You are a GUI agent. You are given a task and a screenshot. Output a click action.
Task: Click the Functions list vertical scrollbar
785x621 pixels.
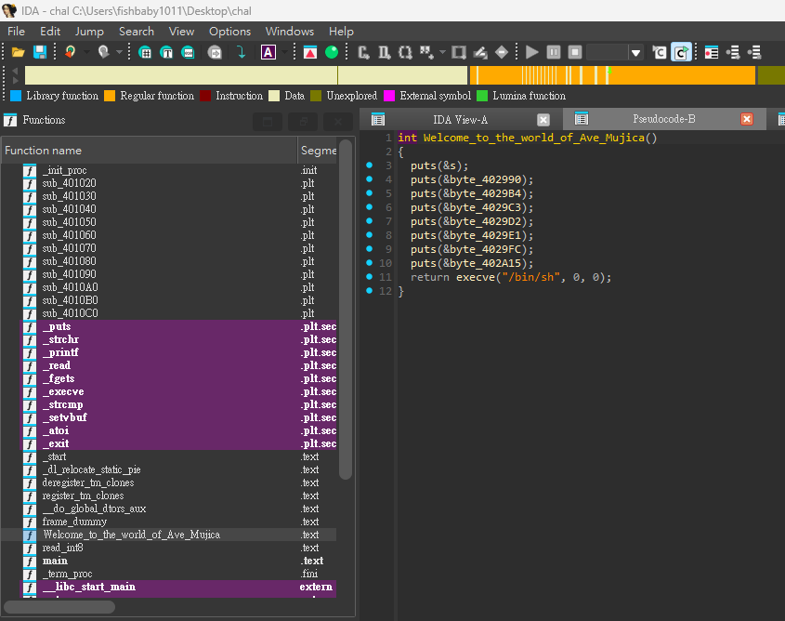[346, 310]
